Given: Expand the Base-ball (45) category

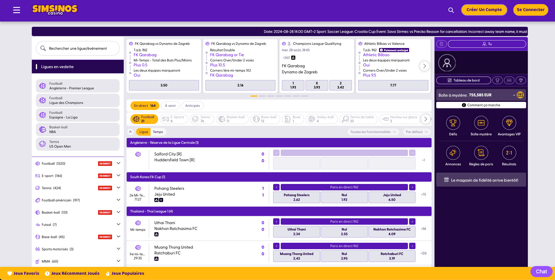Looking at the screenshot, I should coord(118,237).
